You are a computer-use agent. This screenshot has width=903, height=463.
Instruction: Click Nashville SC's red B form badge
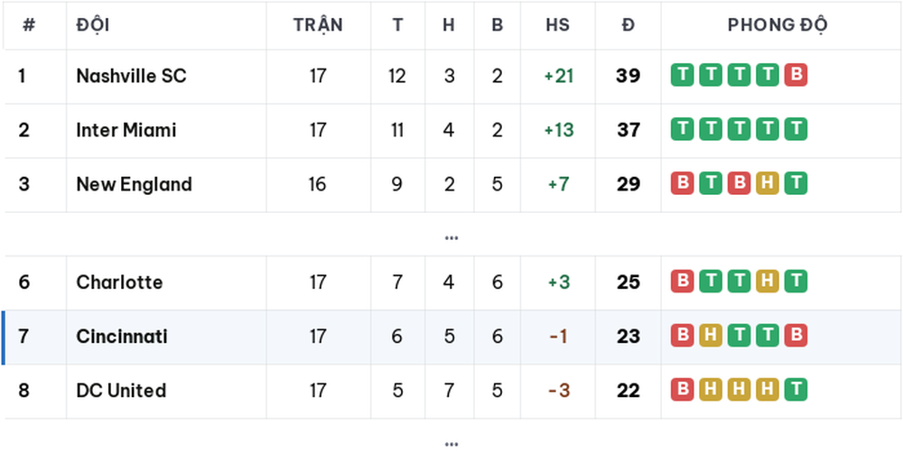tap(796, 76)
